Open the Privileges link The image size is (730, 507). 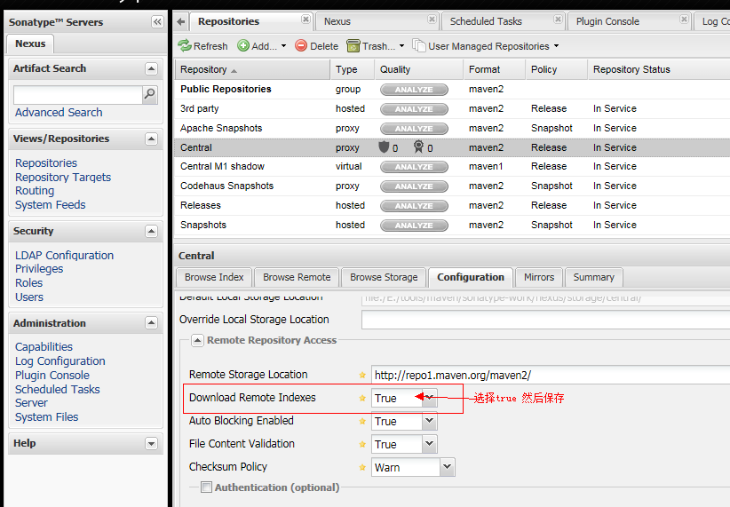click(x=39, y=269)
